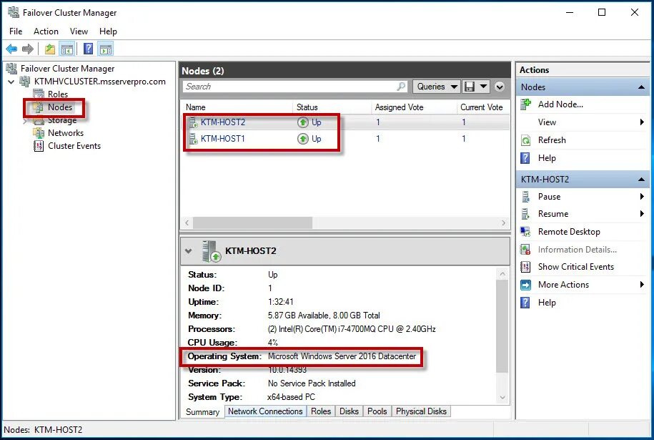Select the KTM-HOST2 node row
The width and height of the screenshot is (654, 440).
click(x=346, y=122)
